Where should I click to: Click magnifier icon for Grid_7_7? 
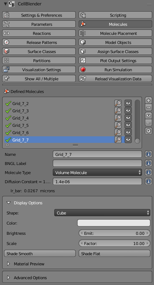118,140
